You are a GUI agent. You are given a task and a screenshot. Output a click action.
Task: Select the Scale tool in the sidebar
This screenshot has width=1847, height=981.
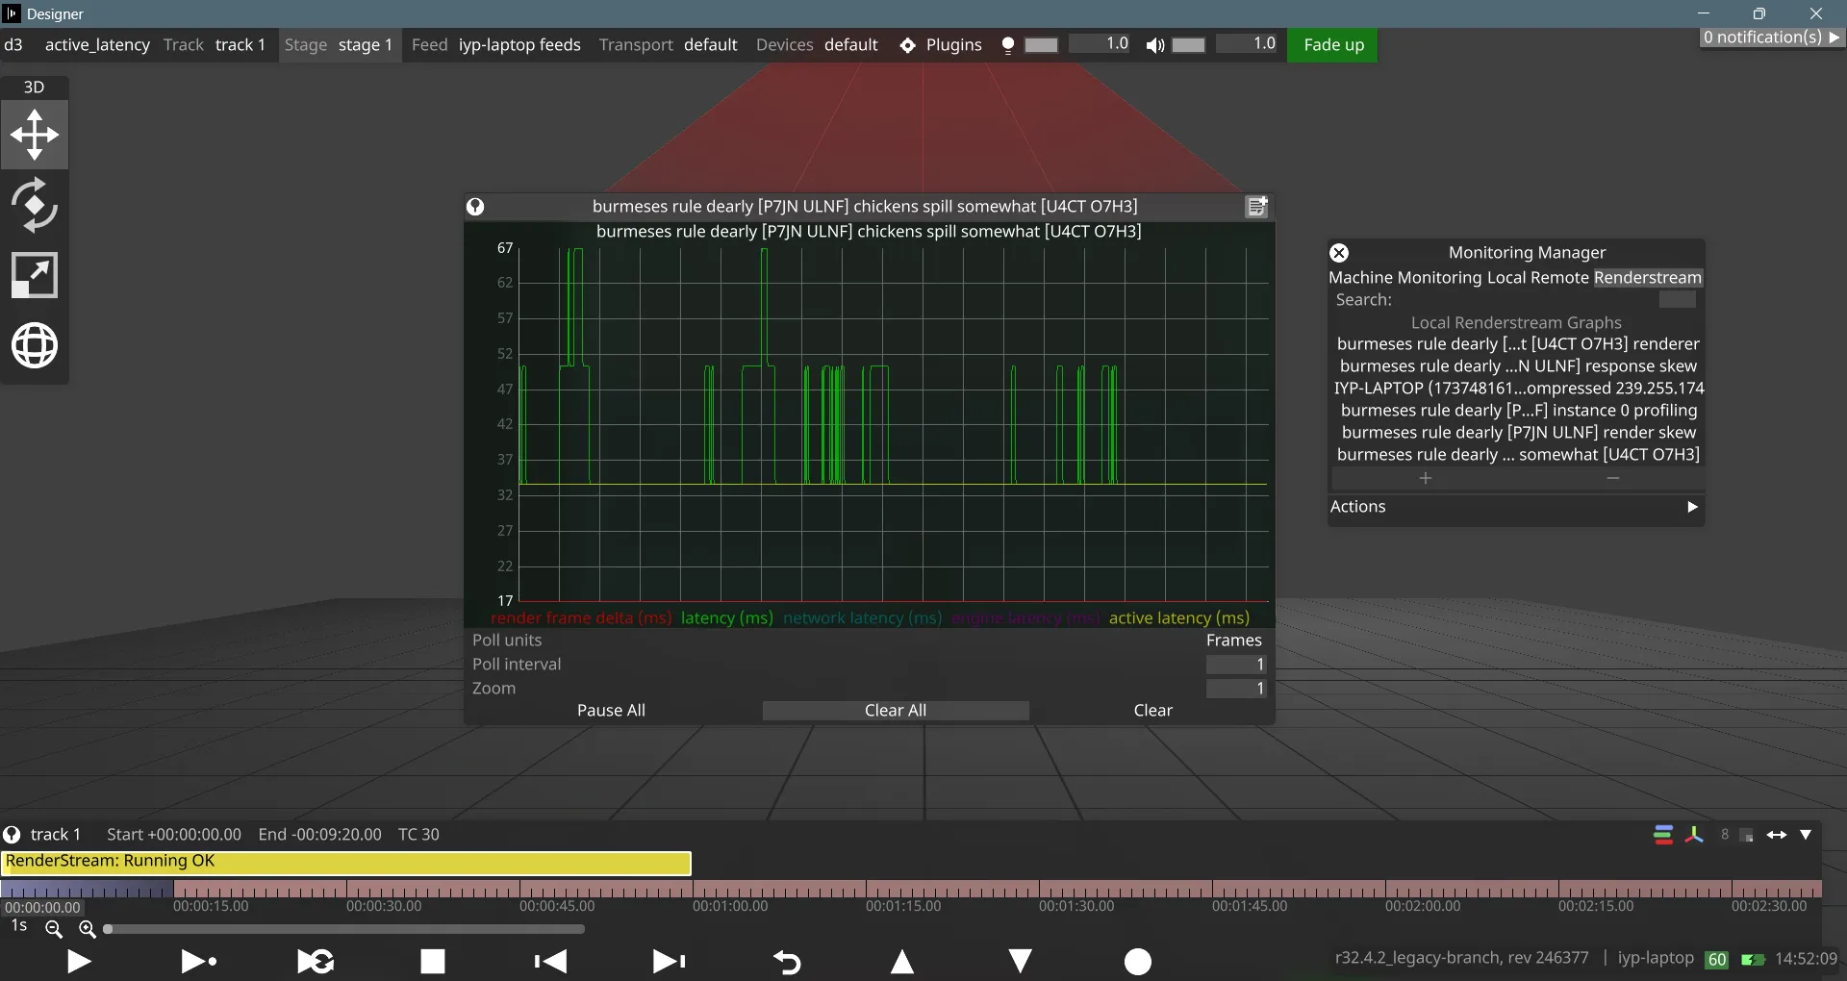[x=35, y=275]
